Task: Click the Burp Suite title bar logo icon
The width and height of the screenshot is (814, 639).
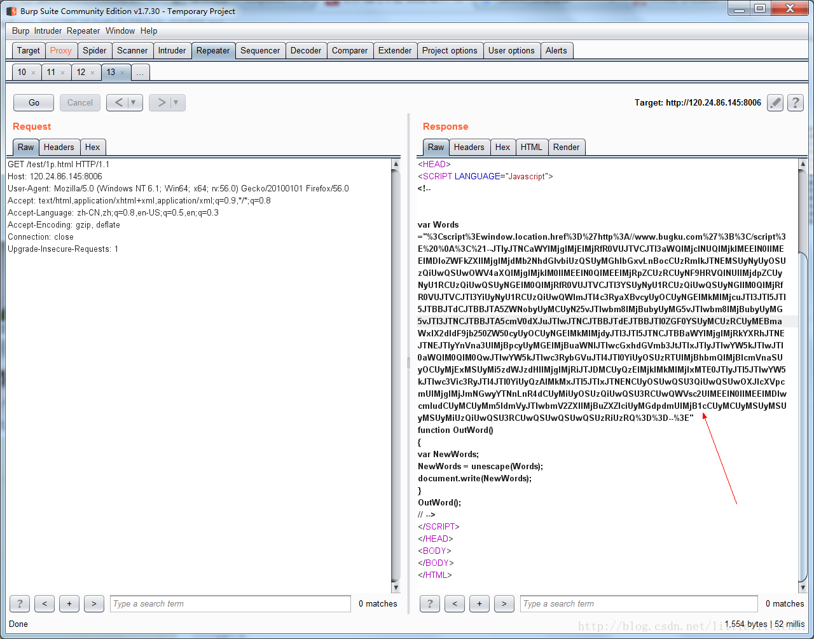Action: (x=11, y=11)
